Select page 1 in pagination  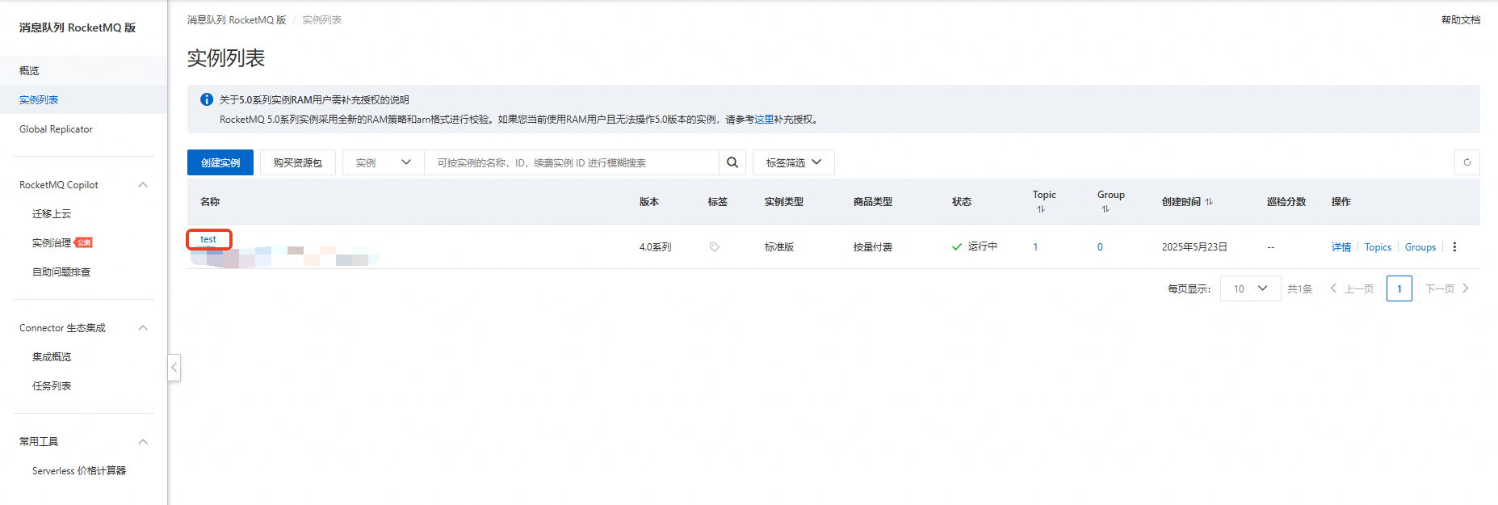[1399, 288]
